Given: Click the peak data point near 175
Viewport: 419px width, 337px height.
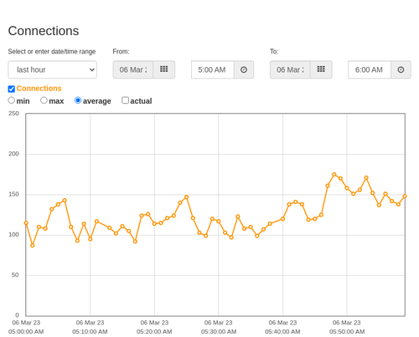Looking at the screenshot, I should point(334,175).
